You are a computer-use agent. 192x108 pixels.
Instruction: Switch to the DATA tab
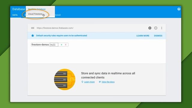[15, 15]
